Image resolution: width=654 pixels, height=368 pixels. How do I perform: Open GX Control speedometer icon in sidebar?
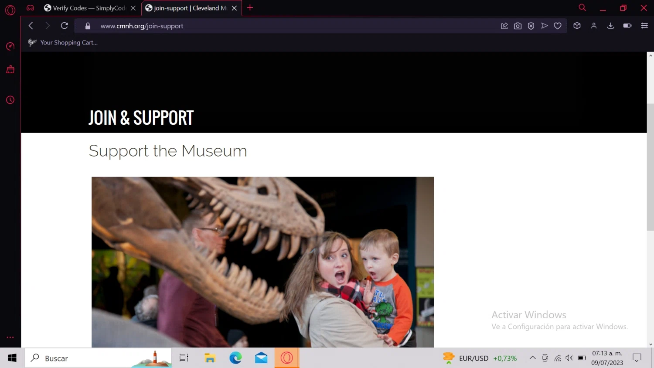pyautogui.click(x=10, y=46)
